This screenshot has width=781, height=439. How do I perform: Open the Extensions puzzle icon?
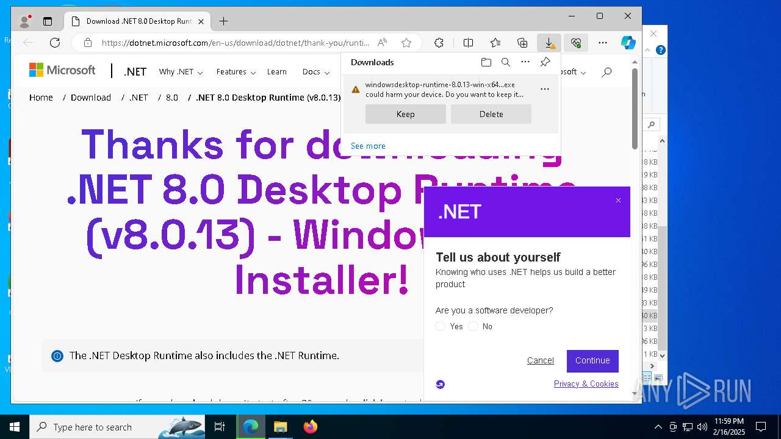coord(439,43)
